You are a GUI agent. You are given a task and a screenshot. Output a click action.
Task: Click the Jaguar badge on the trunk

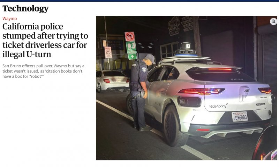pyautogui.click(x=263, y=98)
